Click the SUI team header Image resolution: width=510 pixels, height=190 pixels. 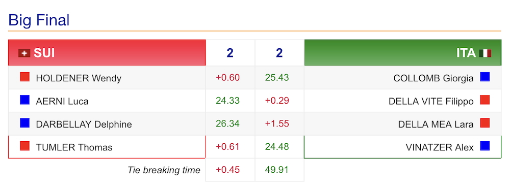[107, 52]
